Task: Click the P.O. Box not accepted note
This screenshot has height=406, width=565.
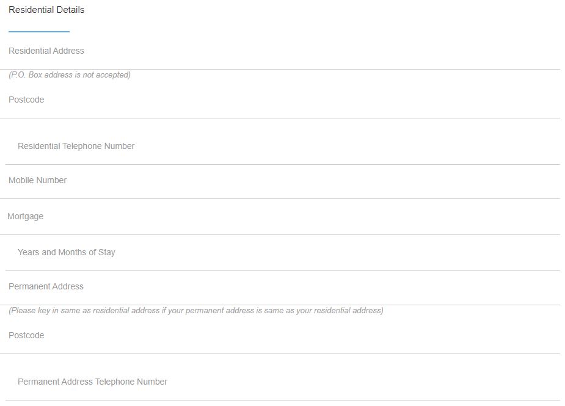Action: tap(70, 75)
